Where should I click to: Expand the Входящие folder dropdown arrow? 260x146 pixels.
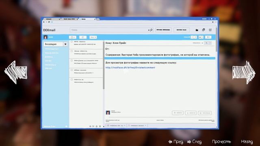(x=65, y=44)
